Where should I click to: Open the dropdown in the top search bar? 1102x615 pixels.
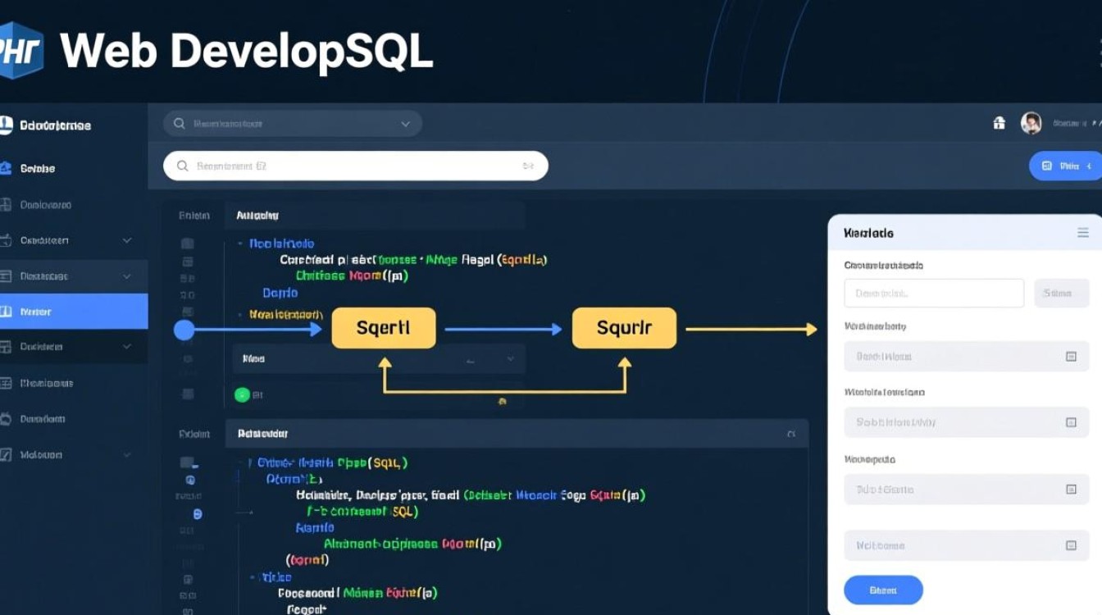(406, 123)
